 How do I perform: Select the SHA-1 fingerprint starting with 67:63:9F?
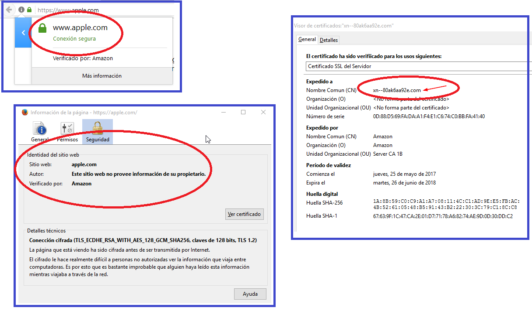(x=443, y=216)
